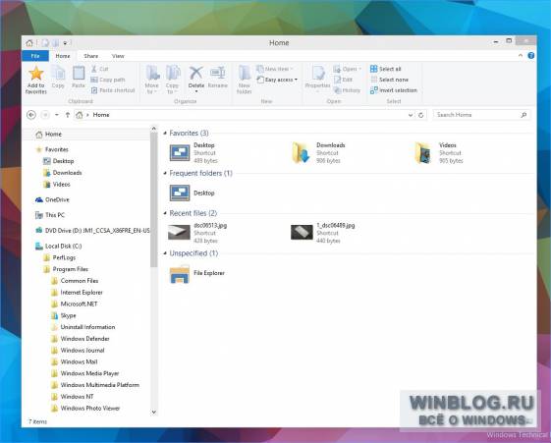Select the Cut command
Image resolution: width=551 pixels, height=443 pixels.
click(100, 69)
